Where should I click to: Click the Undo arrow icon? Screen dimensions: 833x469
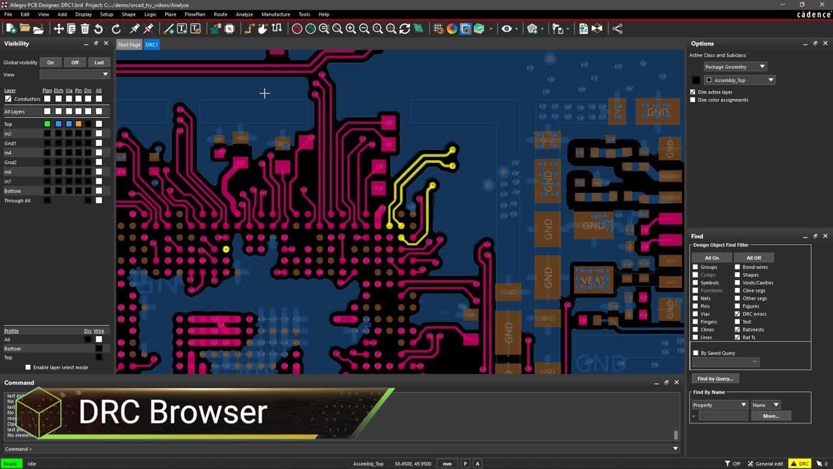(98, 29)
